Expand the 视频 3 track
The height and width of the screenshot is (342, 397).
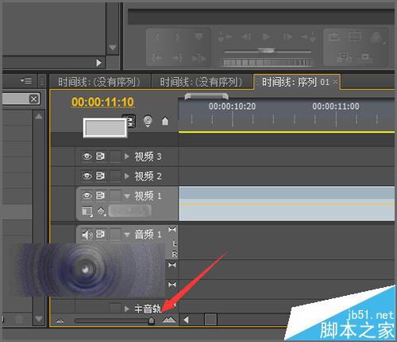pos(127,157)
